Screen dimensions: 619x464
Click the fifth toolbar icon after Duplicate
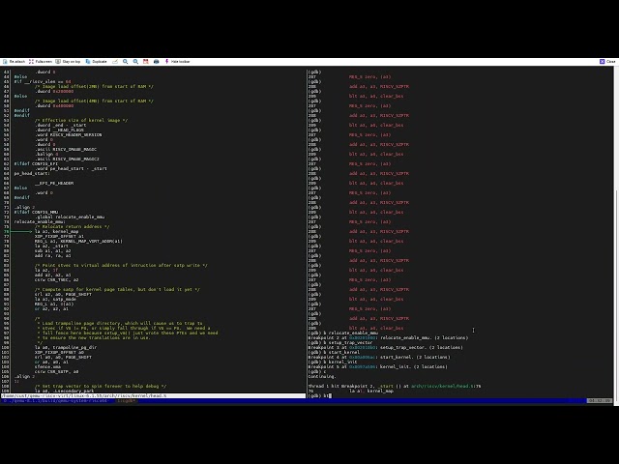tap(157, 62)
